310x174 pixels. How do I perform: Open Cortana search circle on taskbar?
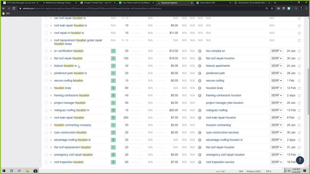point(12,171)
